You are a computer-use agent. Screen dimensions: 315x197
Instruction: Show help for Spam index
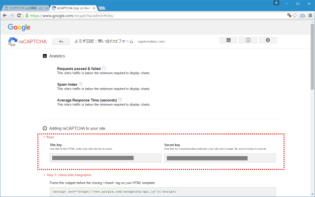coord(80,84)
